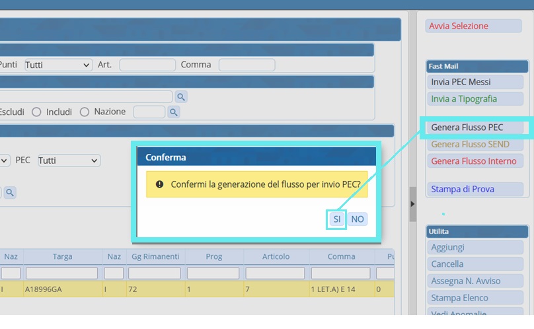Expand the PEC dropdown showing Tutti
Image resolution: width=534 pixels, height=329 pixels.
click(69, 161)
